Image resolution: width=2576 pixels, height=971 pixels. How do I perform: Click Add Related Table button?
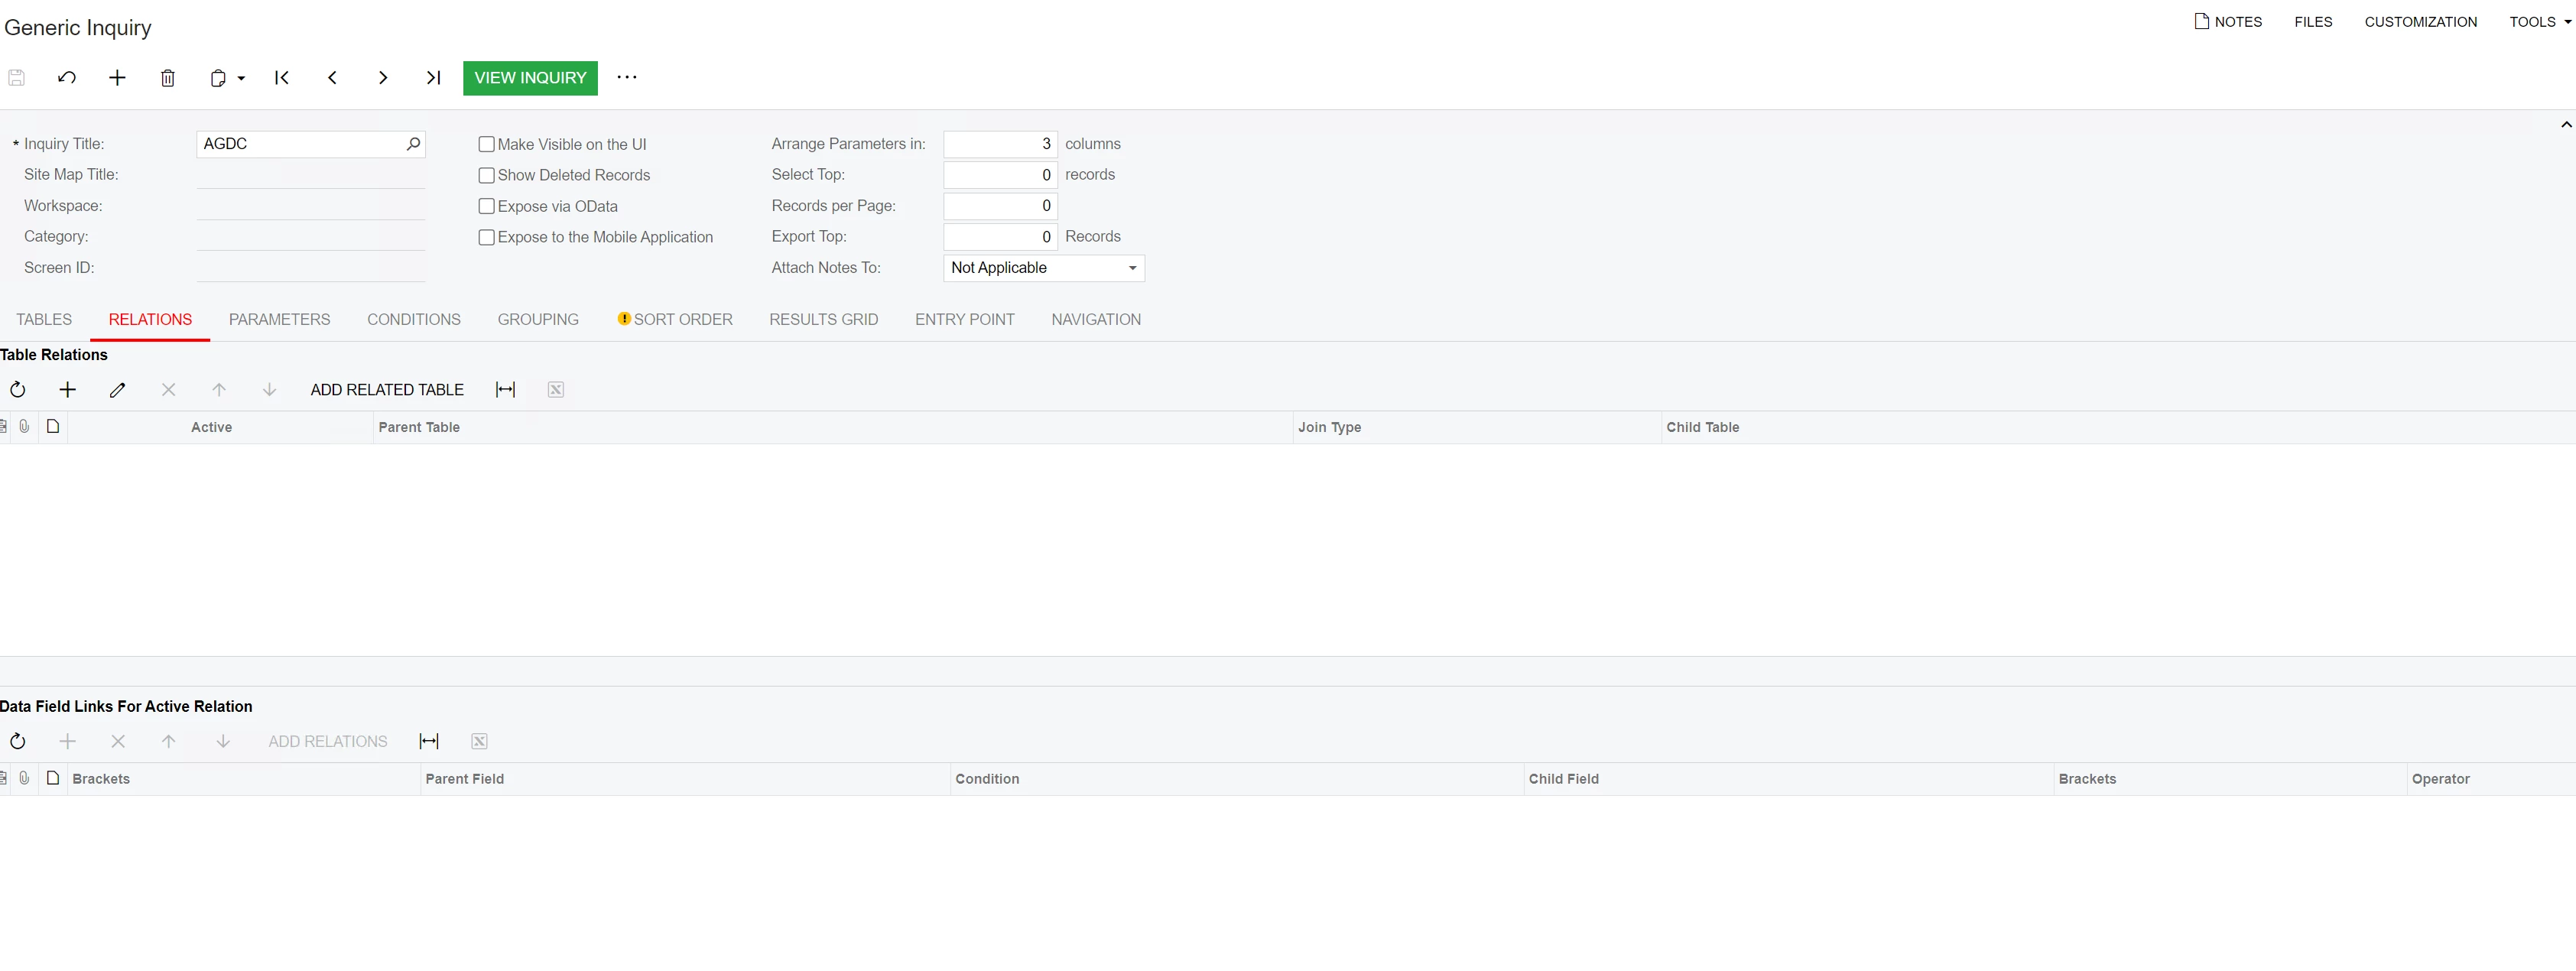[387, 390]
